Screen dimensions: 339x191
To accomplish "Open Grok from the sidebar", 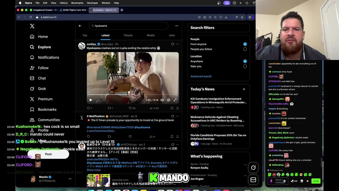I will coord(38,89).
